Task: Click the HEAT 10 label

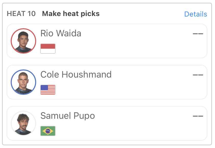Action: (21, 14)
